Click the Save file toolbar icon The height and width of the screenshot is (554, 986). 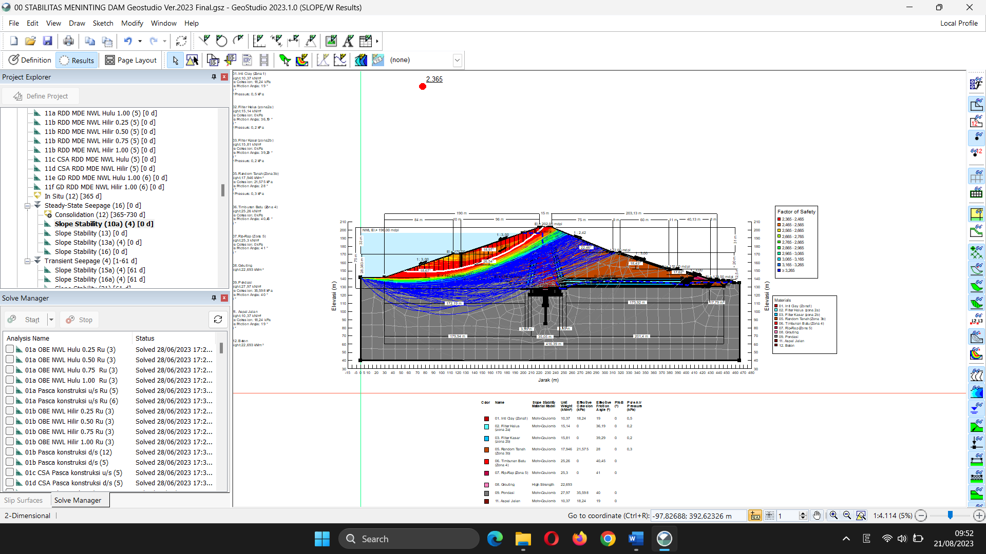coord(47,41)
